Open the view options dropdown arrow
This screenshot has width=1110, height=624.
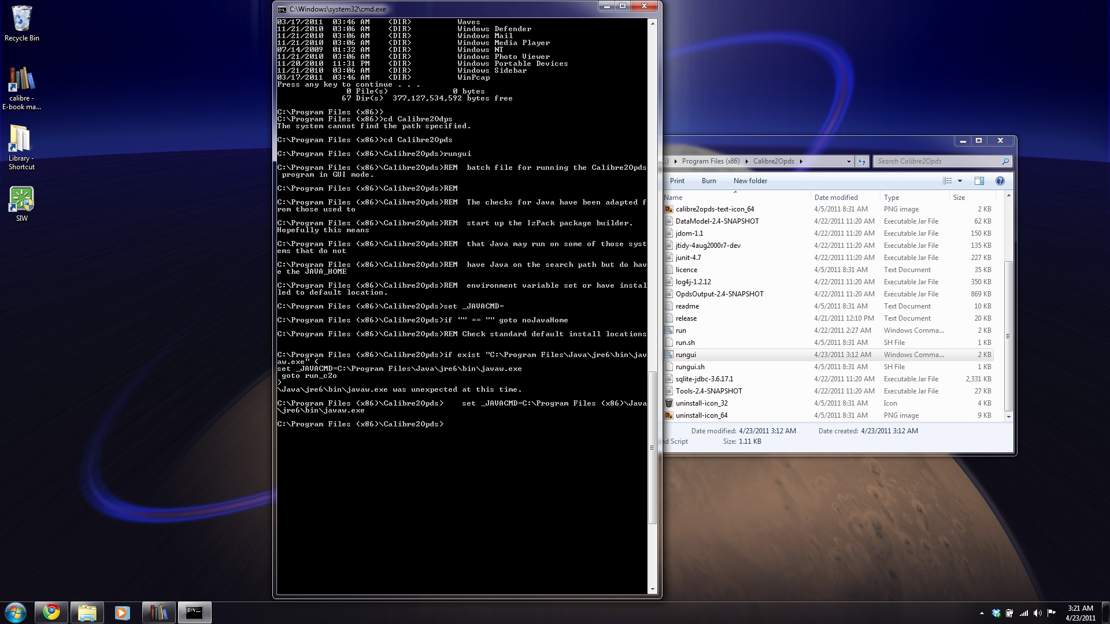tap(960, 181)
